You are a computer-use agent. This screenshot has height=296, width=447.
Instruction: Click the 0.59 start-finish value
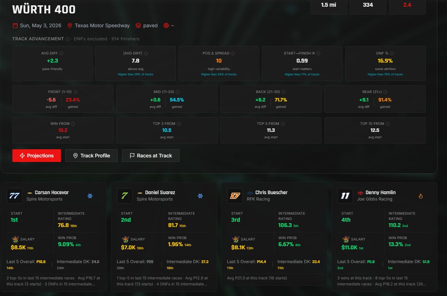pos(302,61)
